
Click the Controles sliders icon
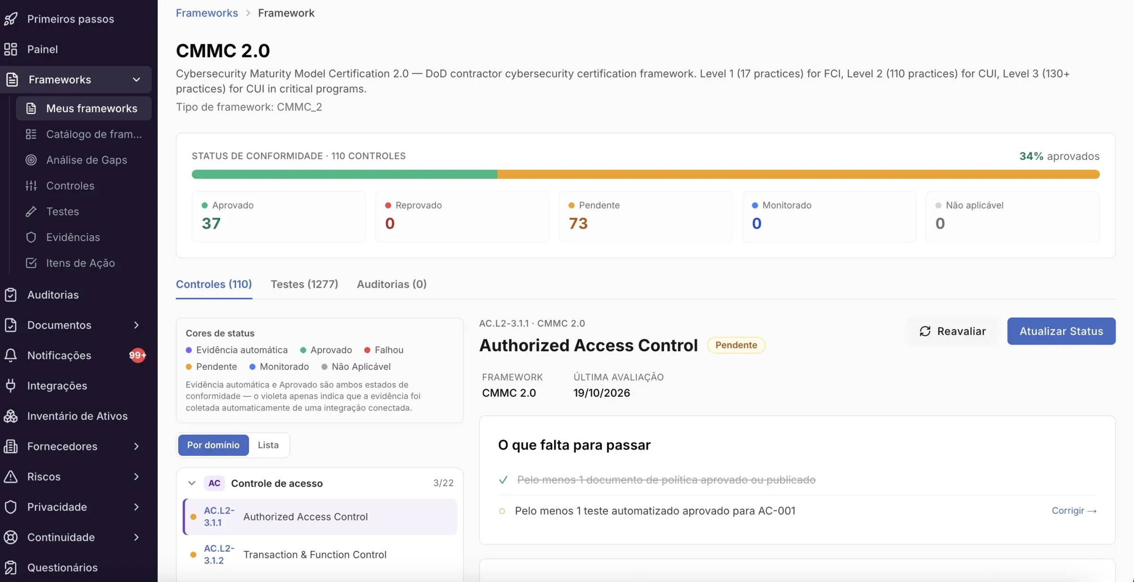pos(31,186)
